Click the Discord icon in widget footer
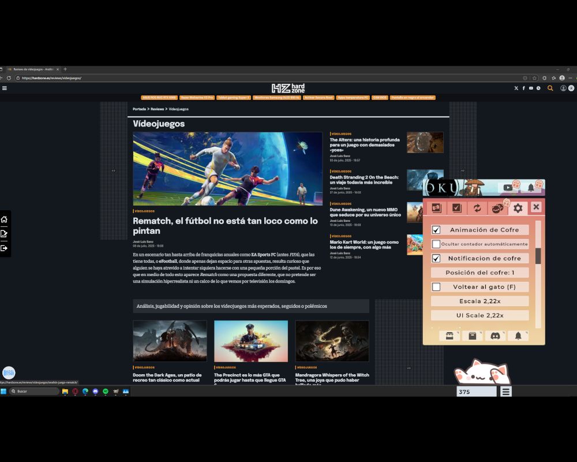Screen dimensions: 577x462 point(495,336)
